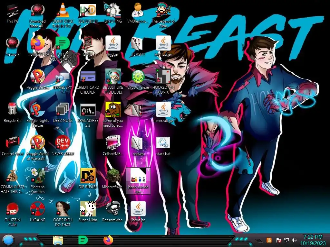This screenshot has width=330, height=247.
Task: Open the Action Center flag tray icon
Action: pyautogui.click(x=278, y=240)
